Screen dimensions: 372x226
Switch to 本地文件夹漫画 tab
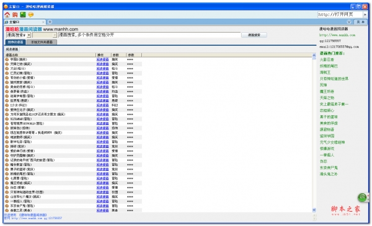coord(42,42)
